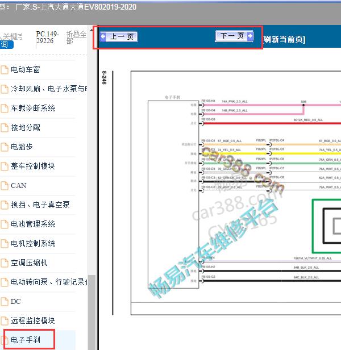Click the document icon beside 电踏步
Viewport: 341px width, 350px height.
point(5,147)
